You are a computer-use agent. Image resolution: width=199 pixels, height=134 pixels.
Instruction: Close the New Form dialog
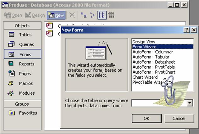coord(194,30)
